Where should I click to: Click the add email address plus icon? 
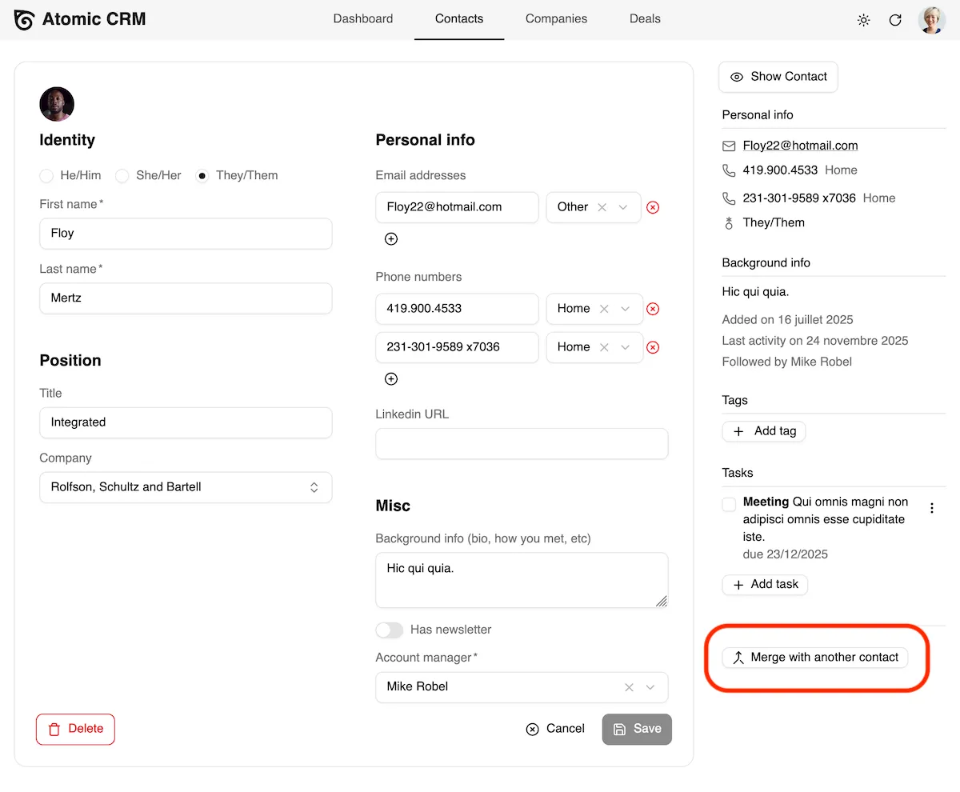coord(390,238)
